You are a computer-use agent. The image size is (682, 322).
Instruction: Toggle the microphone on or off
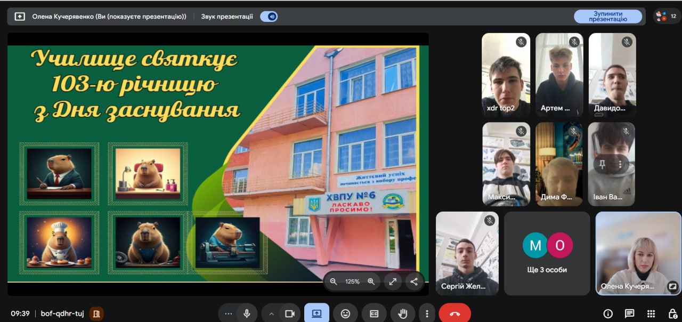tap(247, 313)
